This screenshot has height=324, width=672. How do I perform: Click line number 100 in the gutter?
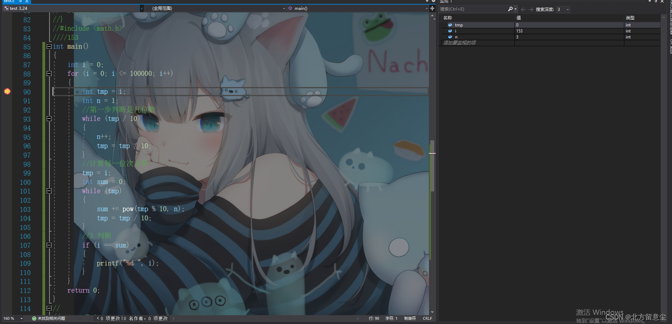(x=25, y=182)
